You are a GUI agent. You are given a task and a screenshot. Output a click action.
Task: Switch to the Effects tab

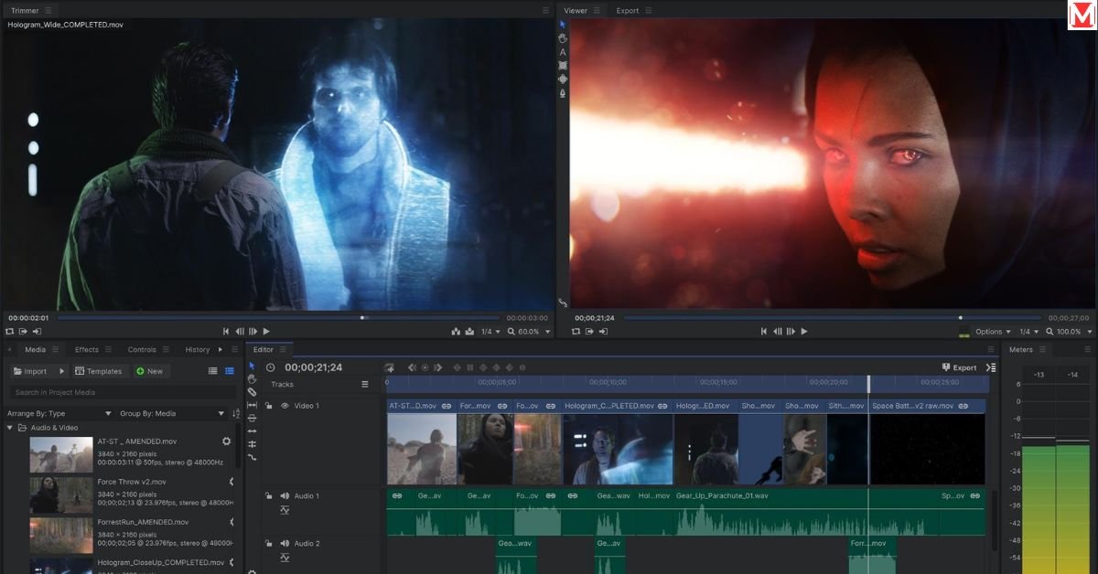pos(87,349)
